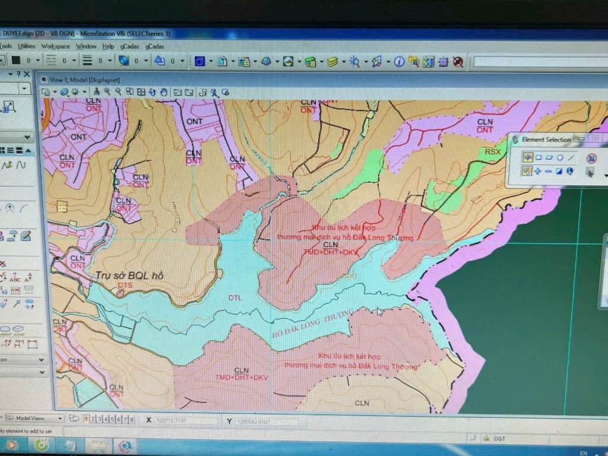Viewport: 608px width, 456px height.
Task: Toggle the Subtract selection mode minus icon
Action: pyautogui.click(x=549, y=172)
